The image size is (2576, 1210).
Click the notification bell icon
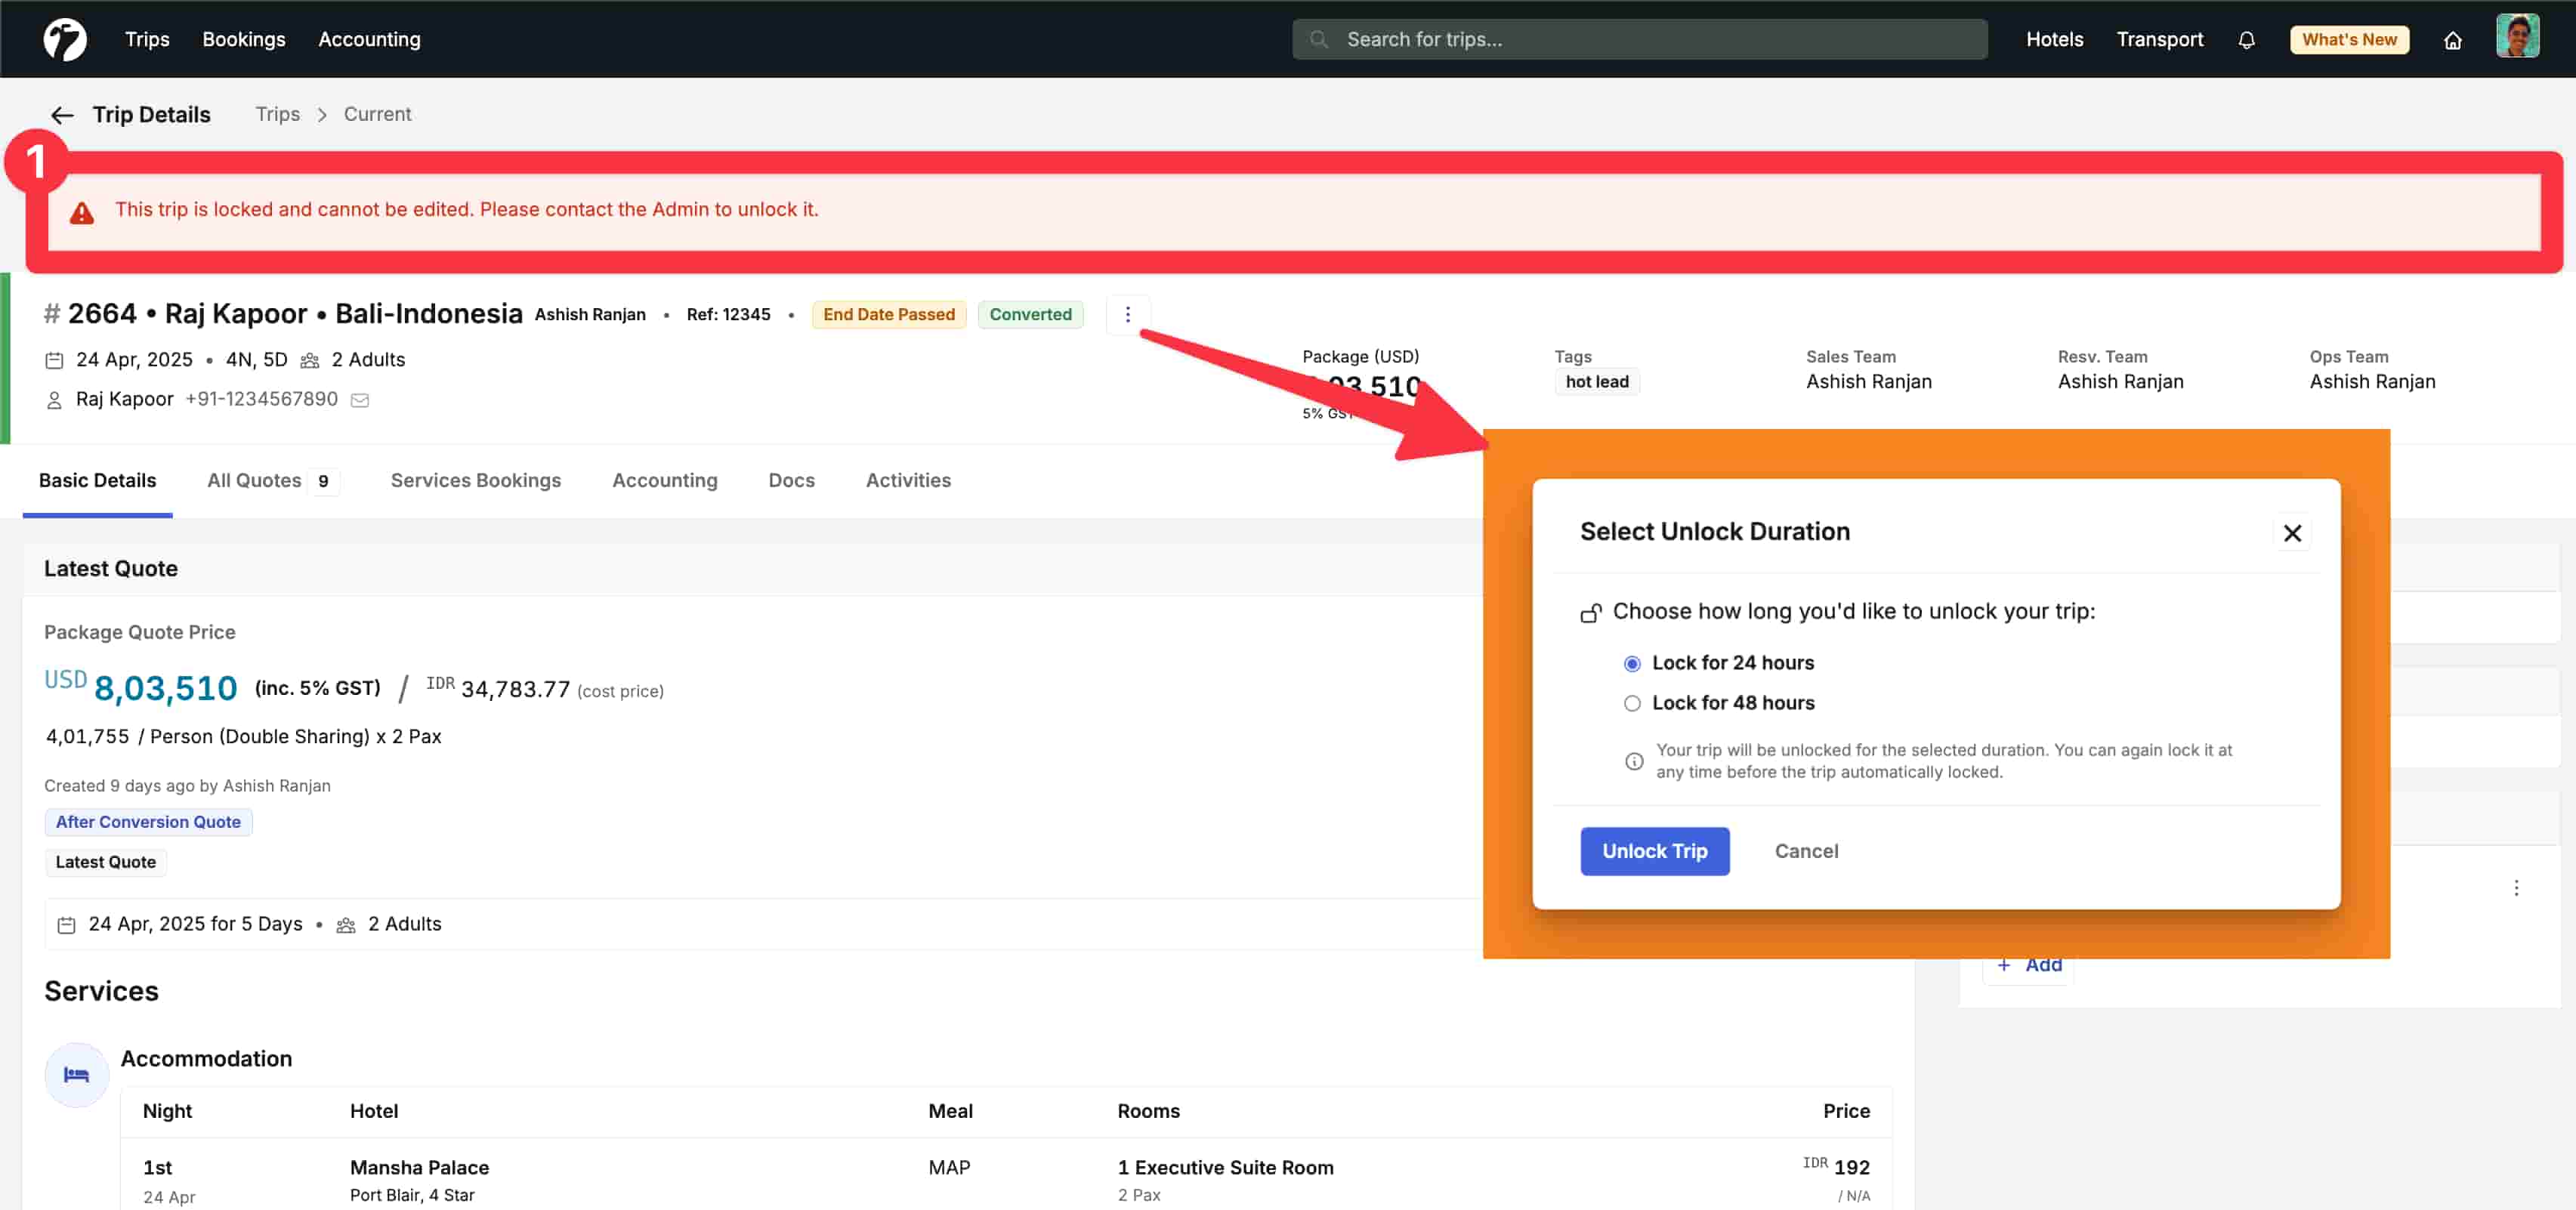pyautogui.click(x=2246, y=39)
